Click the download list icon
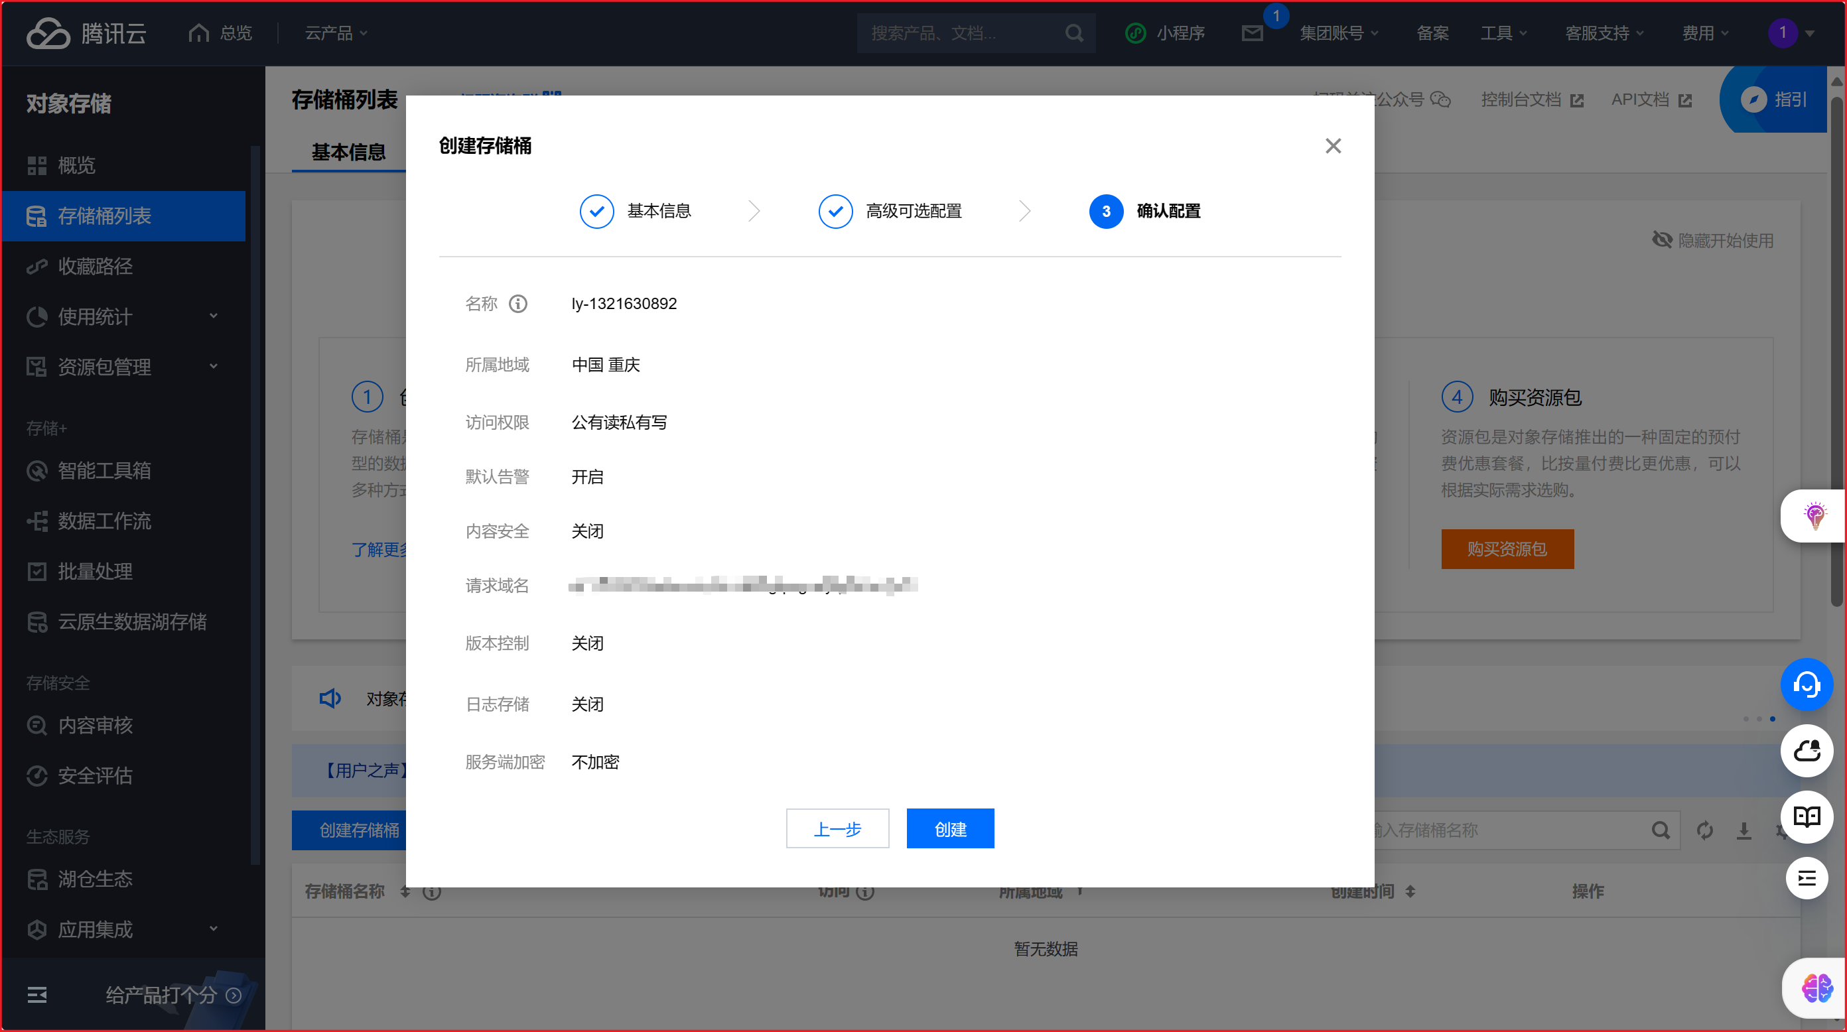1847x1032 pixels. coord(1744,830)
